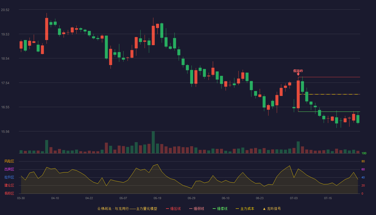Click the 04-10 date axis label

click(55, 198)
